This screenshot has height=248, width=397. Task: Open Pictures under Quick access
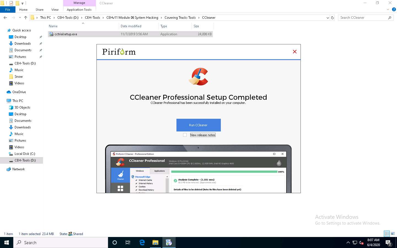click(20, 57)
